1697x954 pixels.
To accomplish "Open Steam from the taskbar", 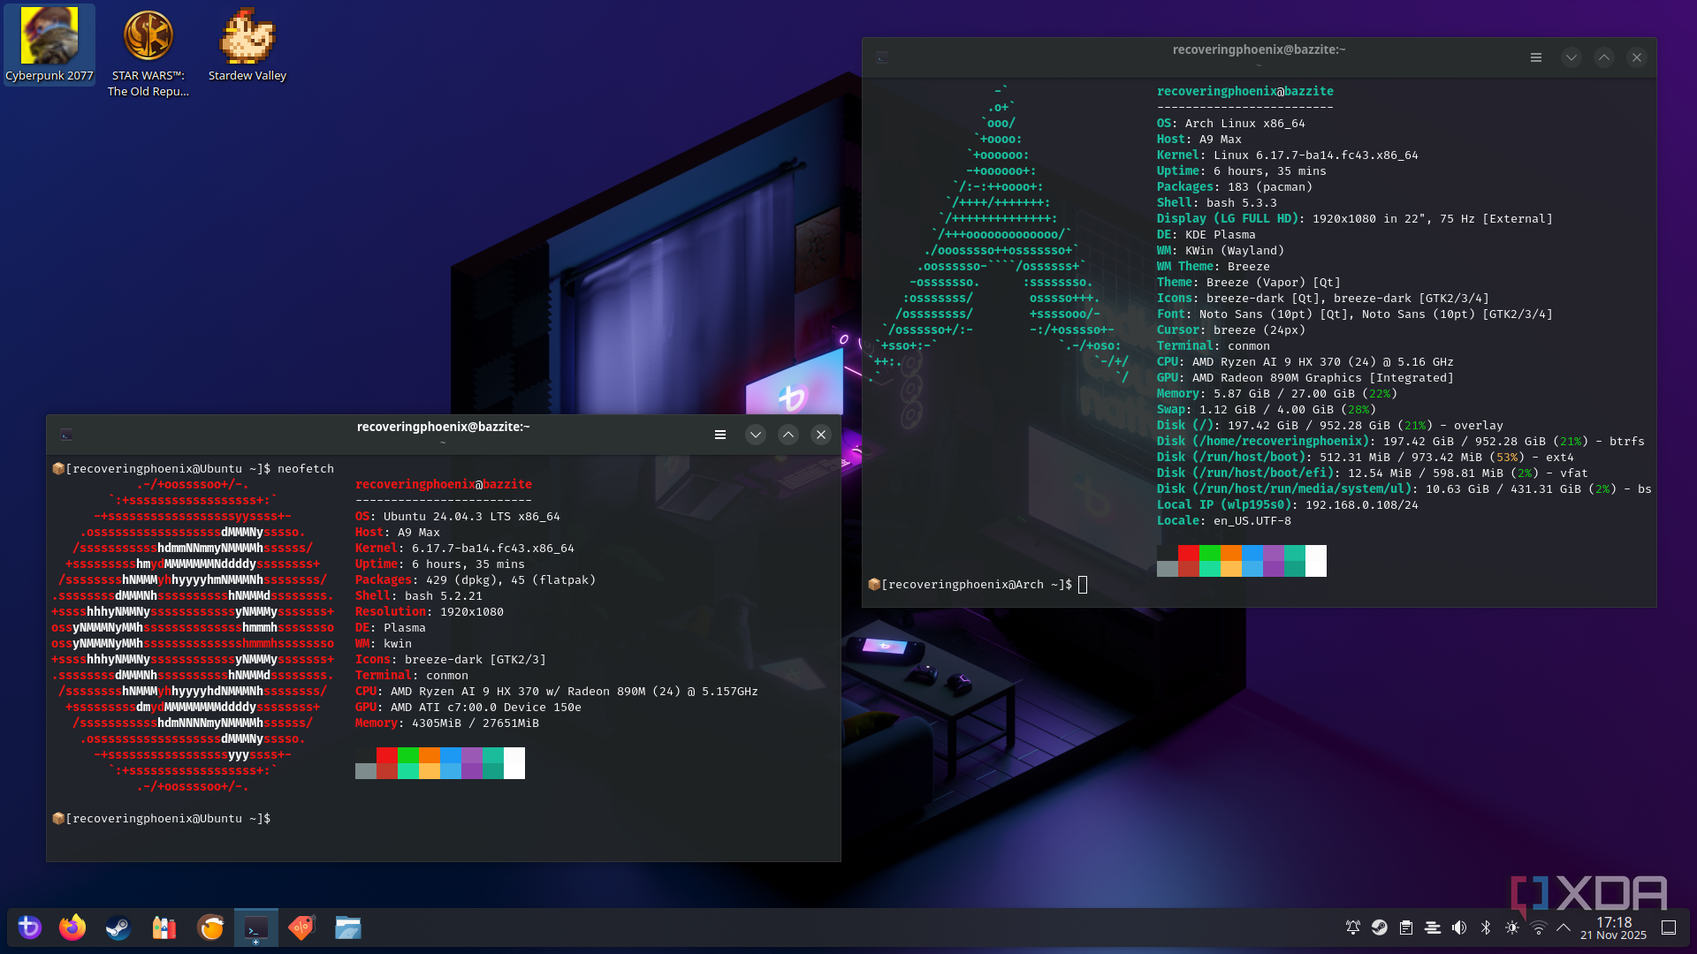I will coord(118,927).
